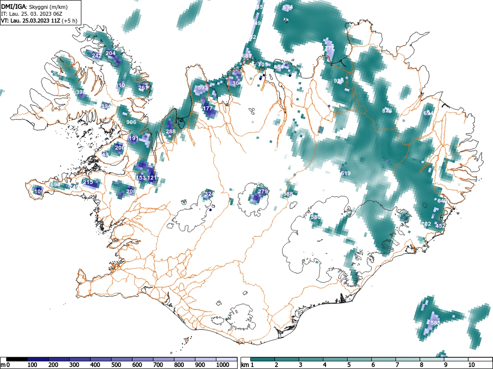
Task: Click the 109 visibility value
Action: (39, 191)
